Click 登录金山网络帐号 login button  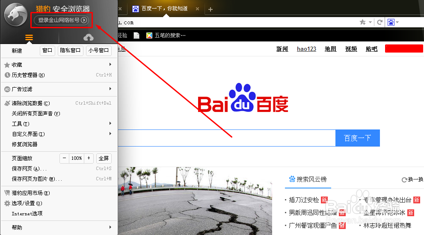pos(61,20)
